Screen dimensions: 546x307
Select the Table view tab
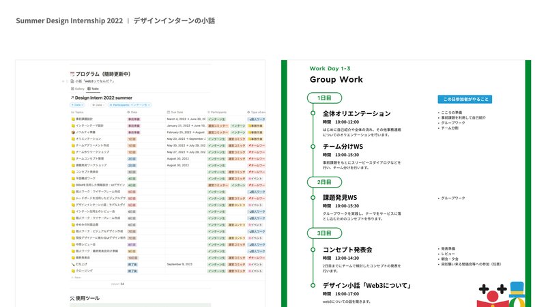click(x=93, y=89)
